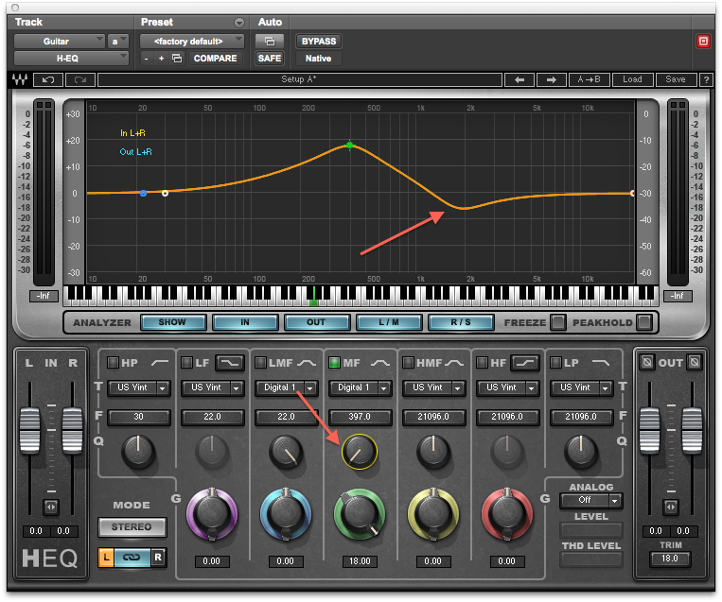Go to previous preset with left arrow
This screenshot has height=602, width=722.
pos(519,80)
